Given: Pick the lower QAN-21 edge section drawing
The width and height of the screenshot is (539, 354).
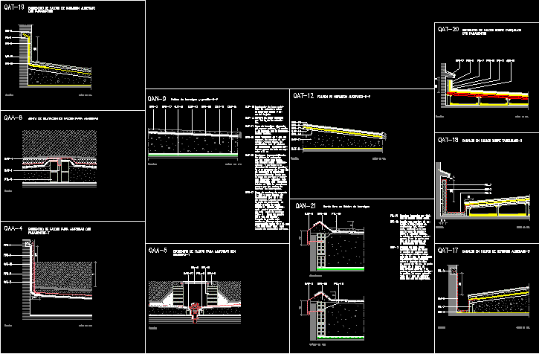Looking at the screenshot, I should (332, 312).
